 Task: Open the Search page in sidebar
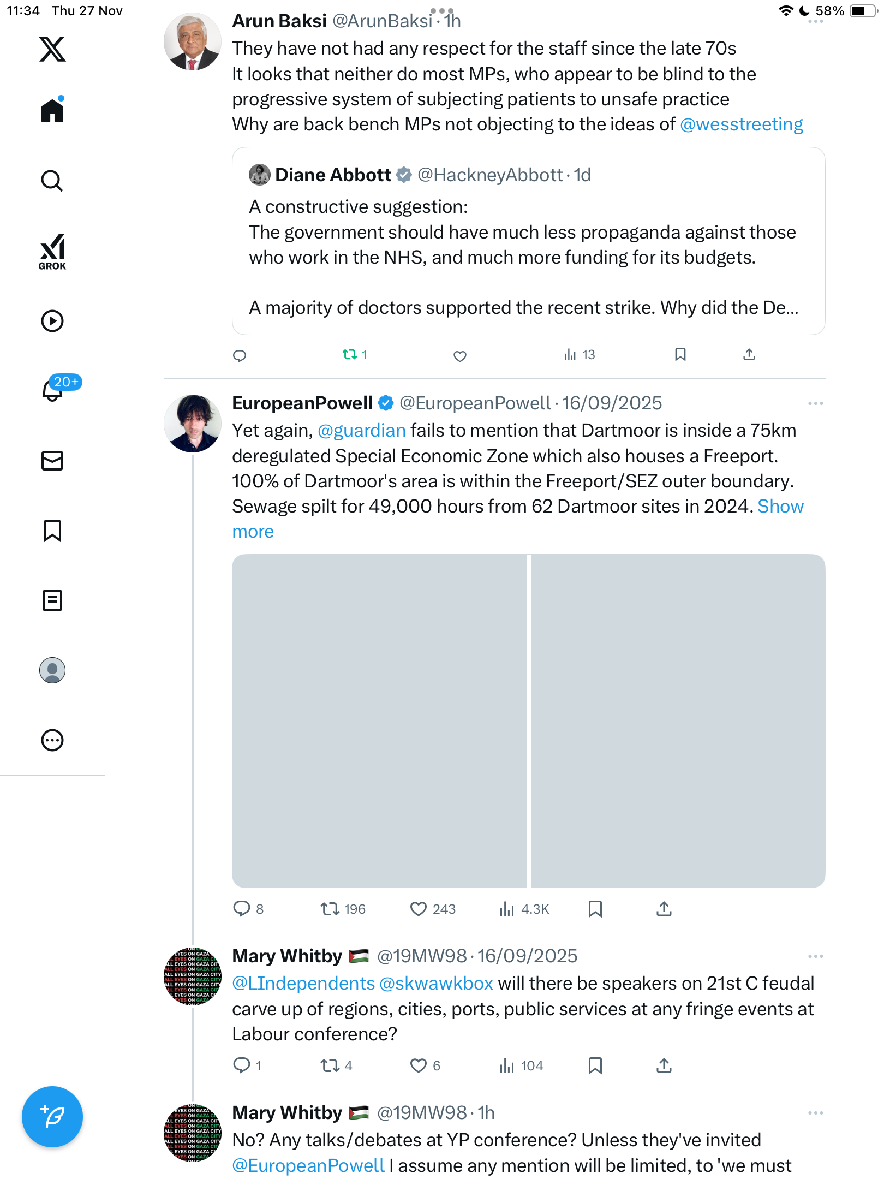point(52,181)
